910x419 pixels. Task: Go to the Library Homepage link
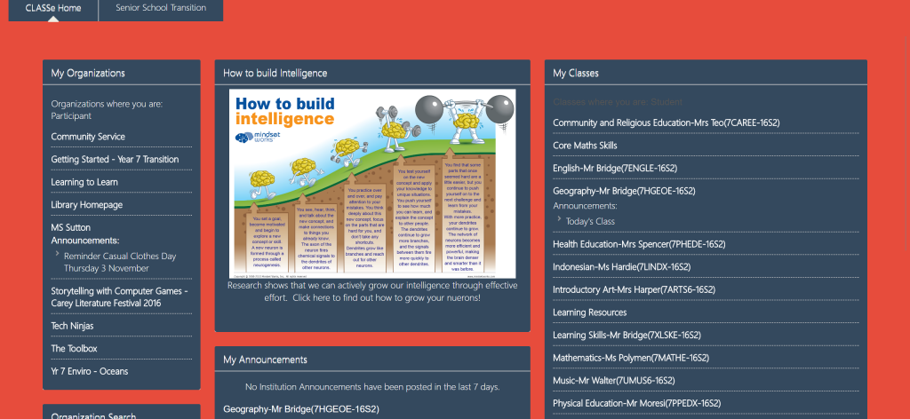pos(86,204)
